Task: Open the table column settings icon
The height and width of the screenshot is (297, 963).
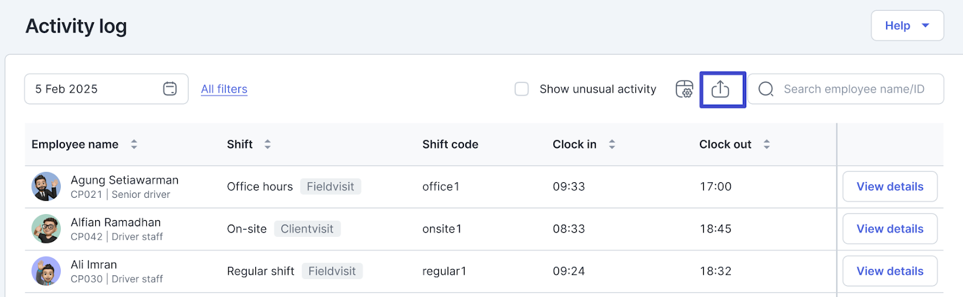Action: coord(684,90)
